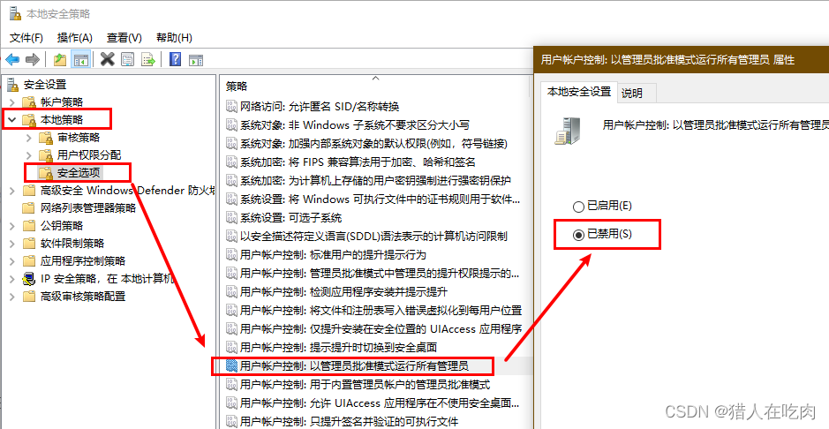This screenshot has width=829, height=429.
Task: Select policy 以管理员批准模式运行所有管理员
Action: point(354,365)
